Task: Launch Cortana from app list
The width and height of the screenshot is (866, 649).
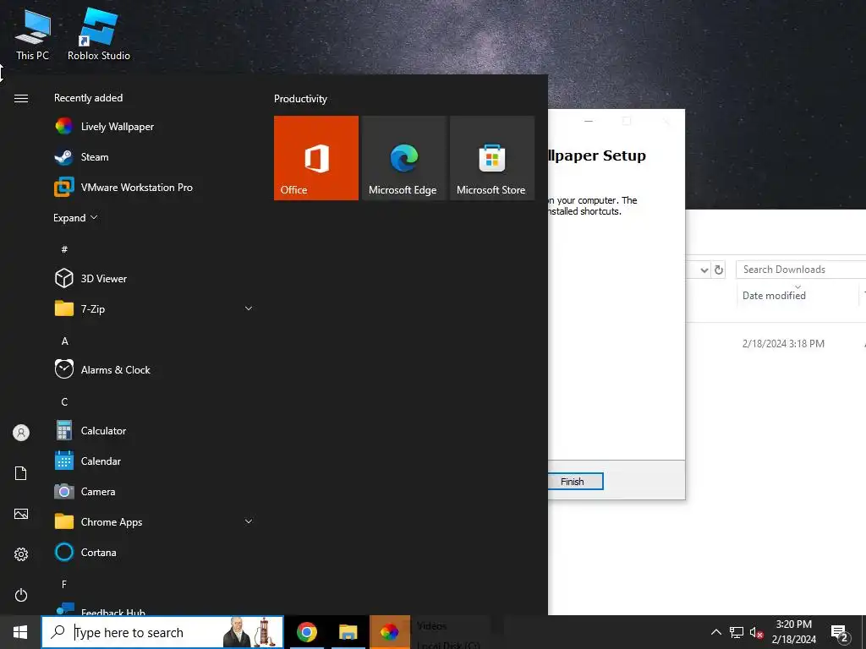Action: click(x=154, y=552)
